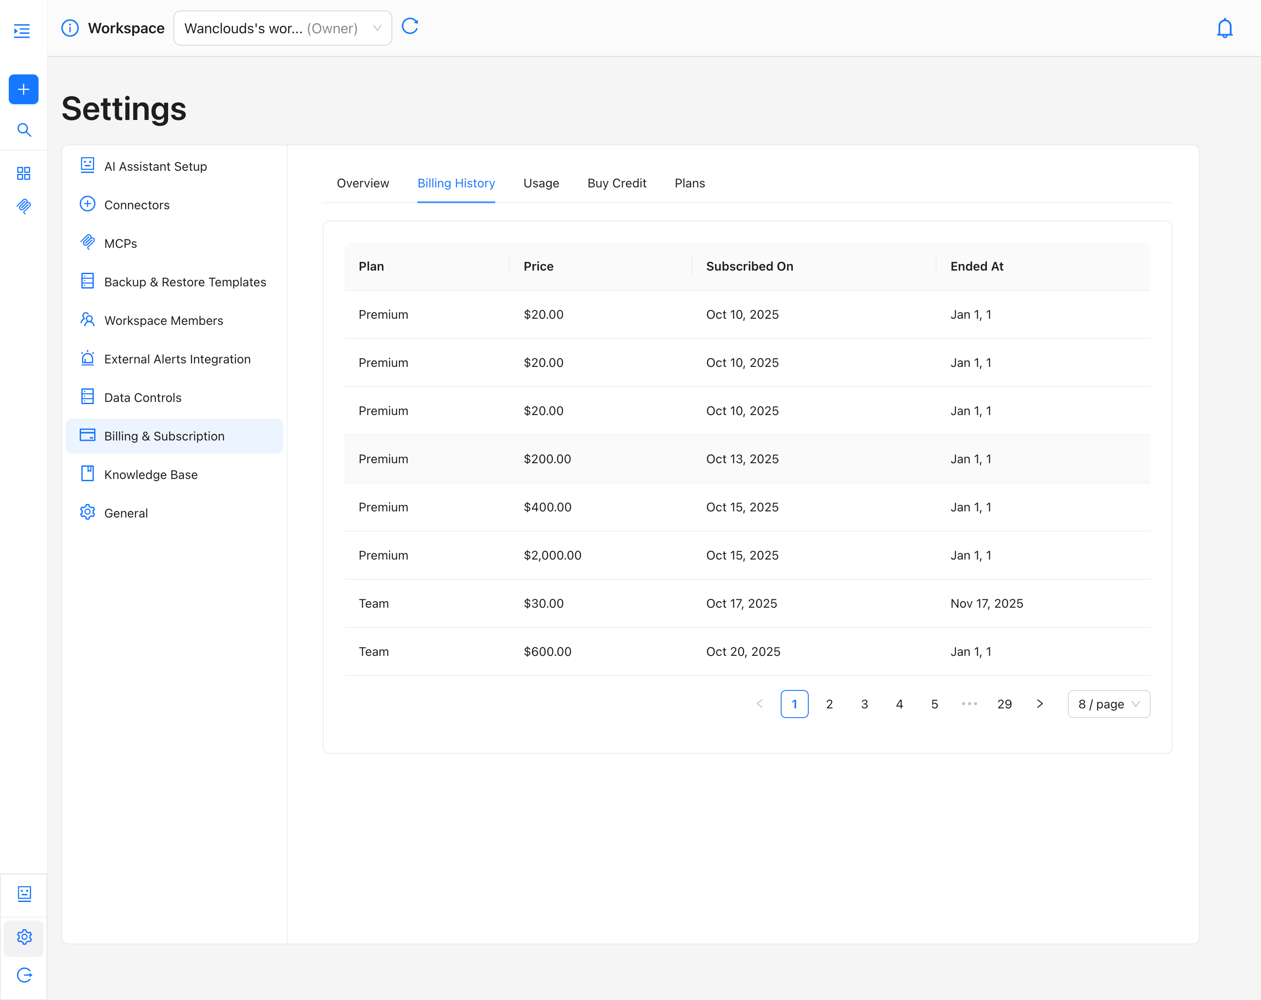Click the notification bell icon
This screenshot has width=1261, height=1000.
[1224, 28]
